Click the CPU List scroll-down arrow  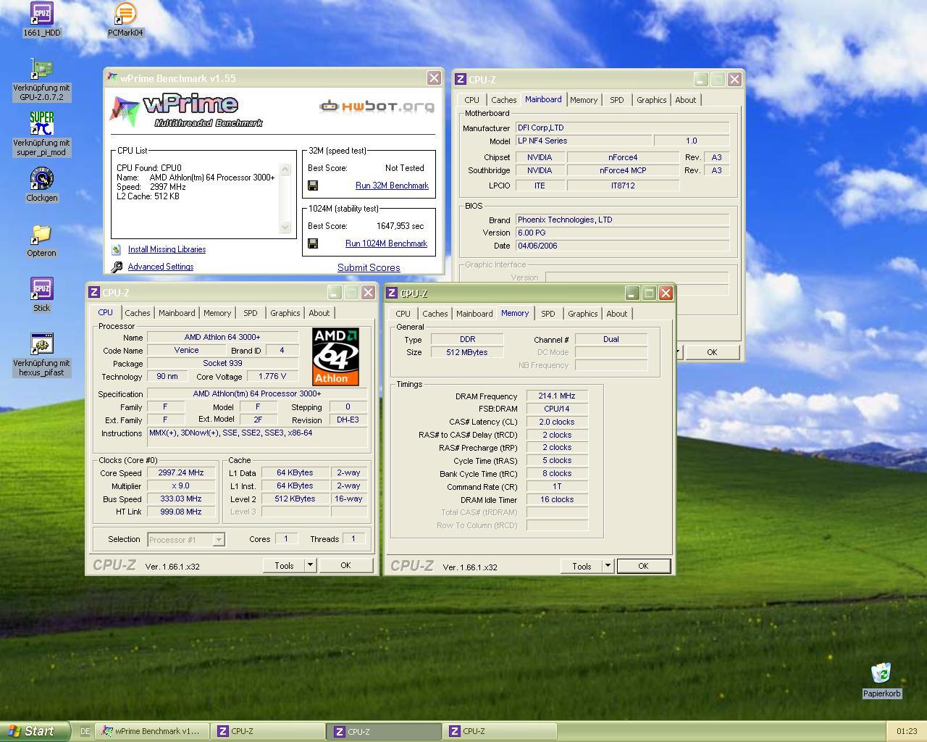click(285, 227)
